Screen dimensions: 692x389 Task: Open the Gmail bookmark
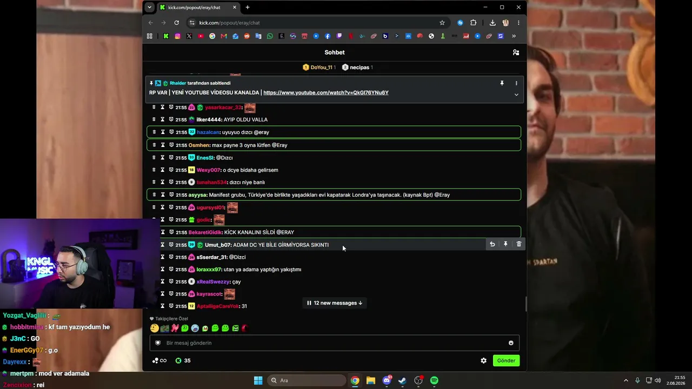(x=224, y=36)
